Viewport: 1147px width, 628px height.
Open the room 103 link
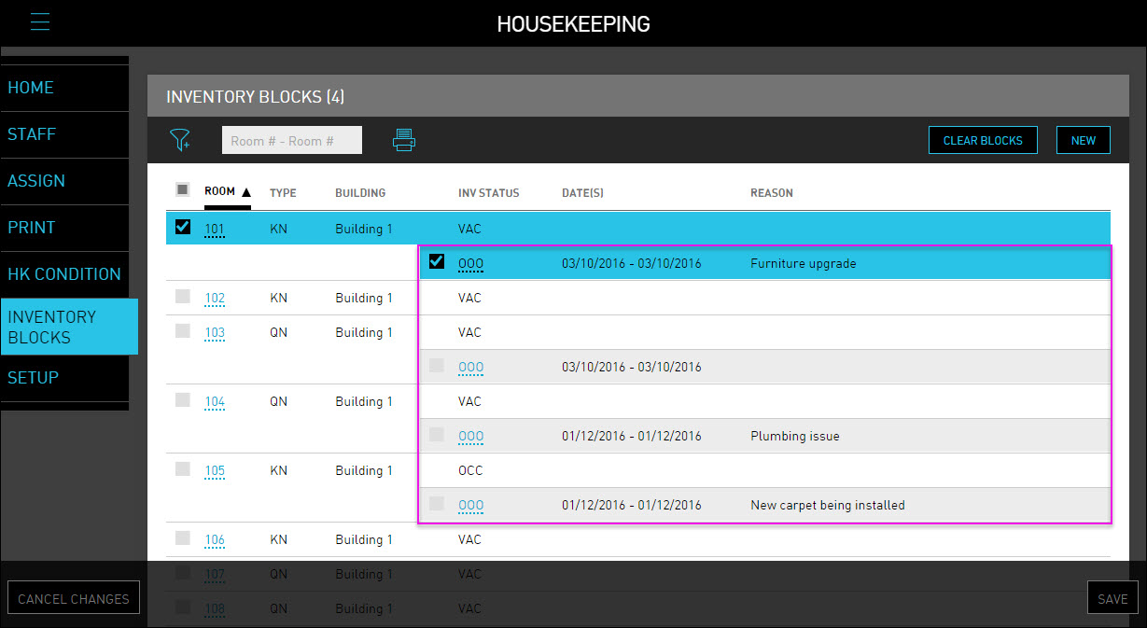(x=215, y=333)
